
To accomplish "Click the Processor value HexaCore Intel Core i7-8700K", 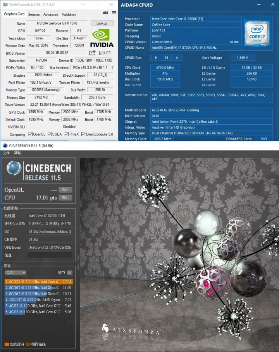I will coord(196,19).
